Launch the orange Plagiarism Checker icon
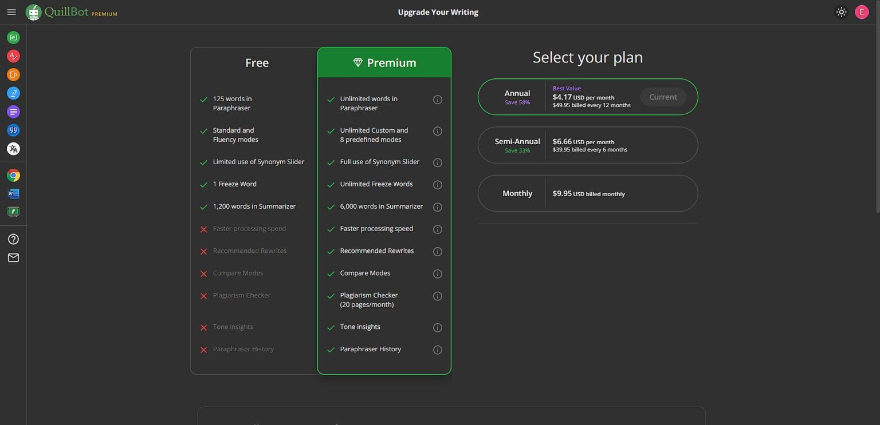This screenshot has height=425, width=880. (13, 75)
